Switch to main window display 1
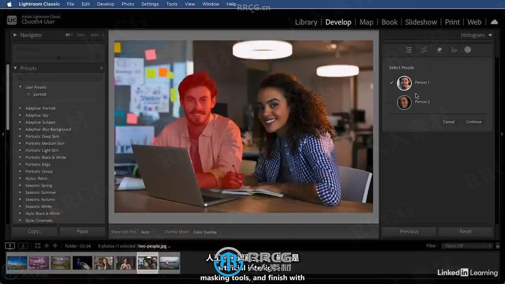 [10, 246]
